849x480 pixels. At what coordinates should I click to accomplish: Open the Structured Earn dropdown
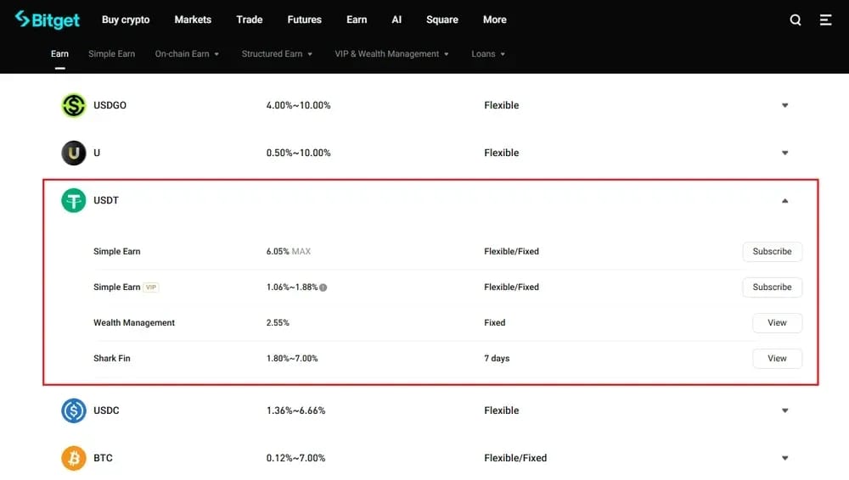277,53
